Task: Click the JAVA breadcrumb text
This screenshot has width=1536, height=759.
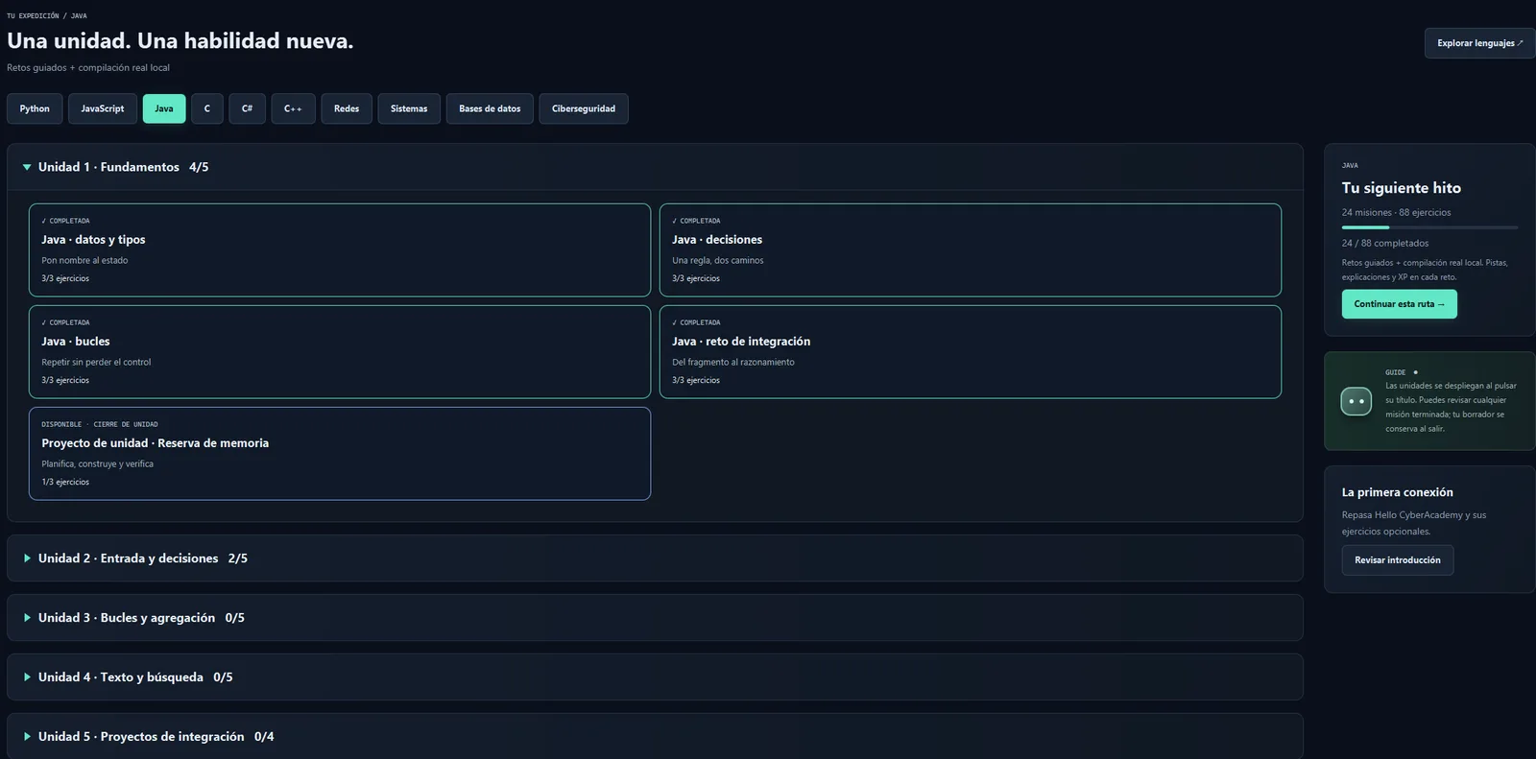Action: (x=79, y=16)
